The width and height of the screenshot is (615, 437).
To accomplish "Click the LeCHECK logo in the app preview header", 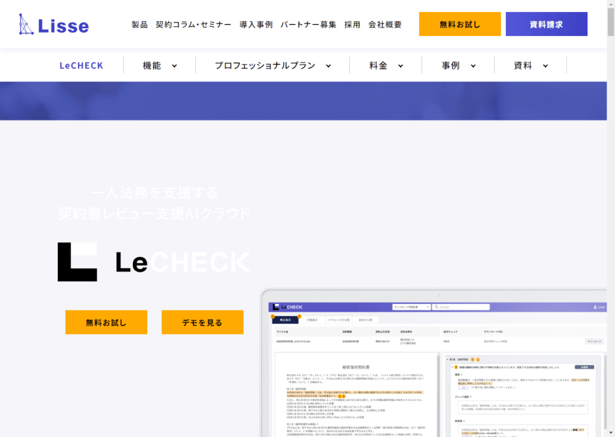I will coord(286,306).
